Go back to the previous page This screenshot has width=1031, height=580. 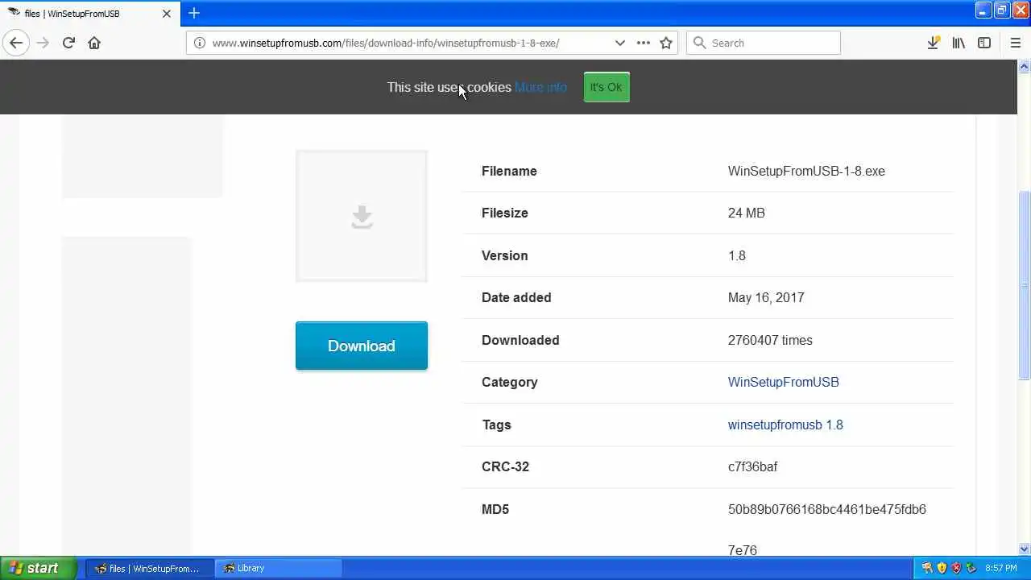tap(16, 43)
